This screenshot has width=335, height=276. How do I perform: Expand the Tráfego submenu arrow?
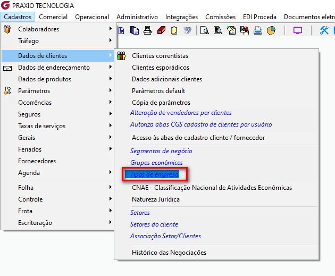(x=111, y=40)
